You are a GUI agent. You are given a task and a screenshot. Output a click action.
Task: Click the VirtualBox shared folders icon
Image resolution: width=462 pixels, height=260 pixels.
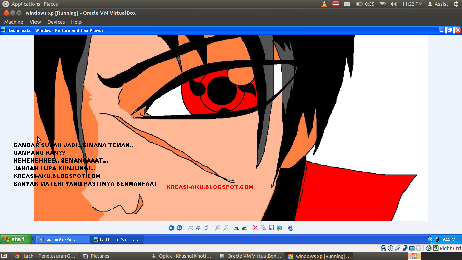pos(412,248)
